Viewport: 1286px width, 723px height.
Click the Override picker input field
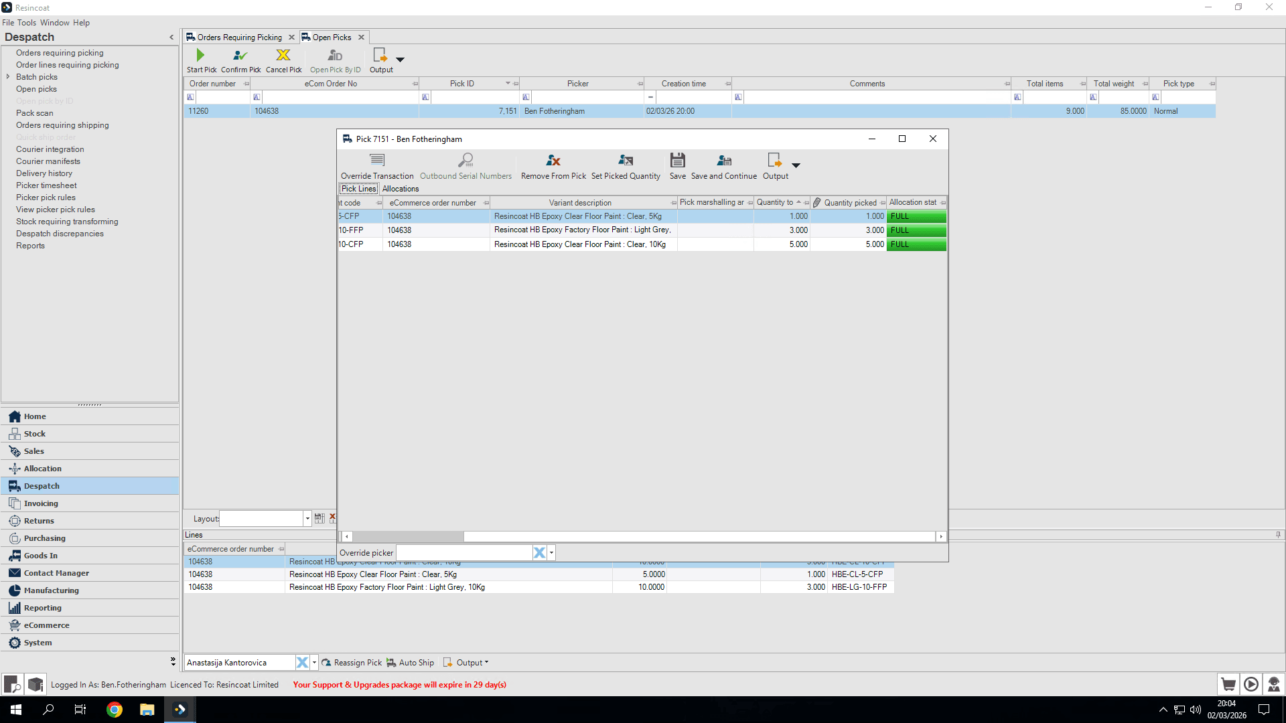pos(464,553)
